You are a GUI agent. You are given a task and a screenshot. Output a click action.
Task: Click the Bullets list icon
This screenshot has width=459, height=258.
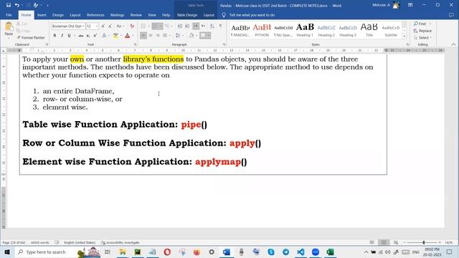(x=143, y=26)
